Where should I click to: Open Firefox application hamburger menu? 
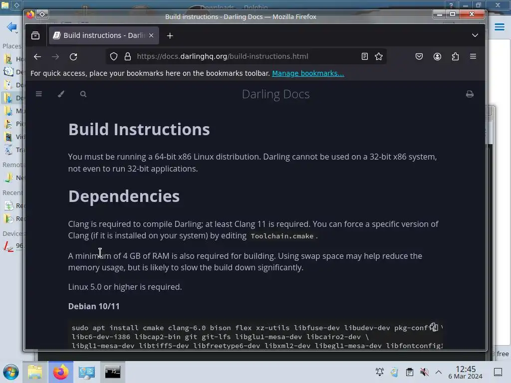[473, 56]
